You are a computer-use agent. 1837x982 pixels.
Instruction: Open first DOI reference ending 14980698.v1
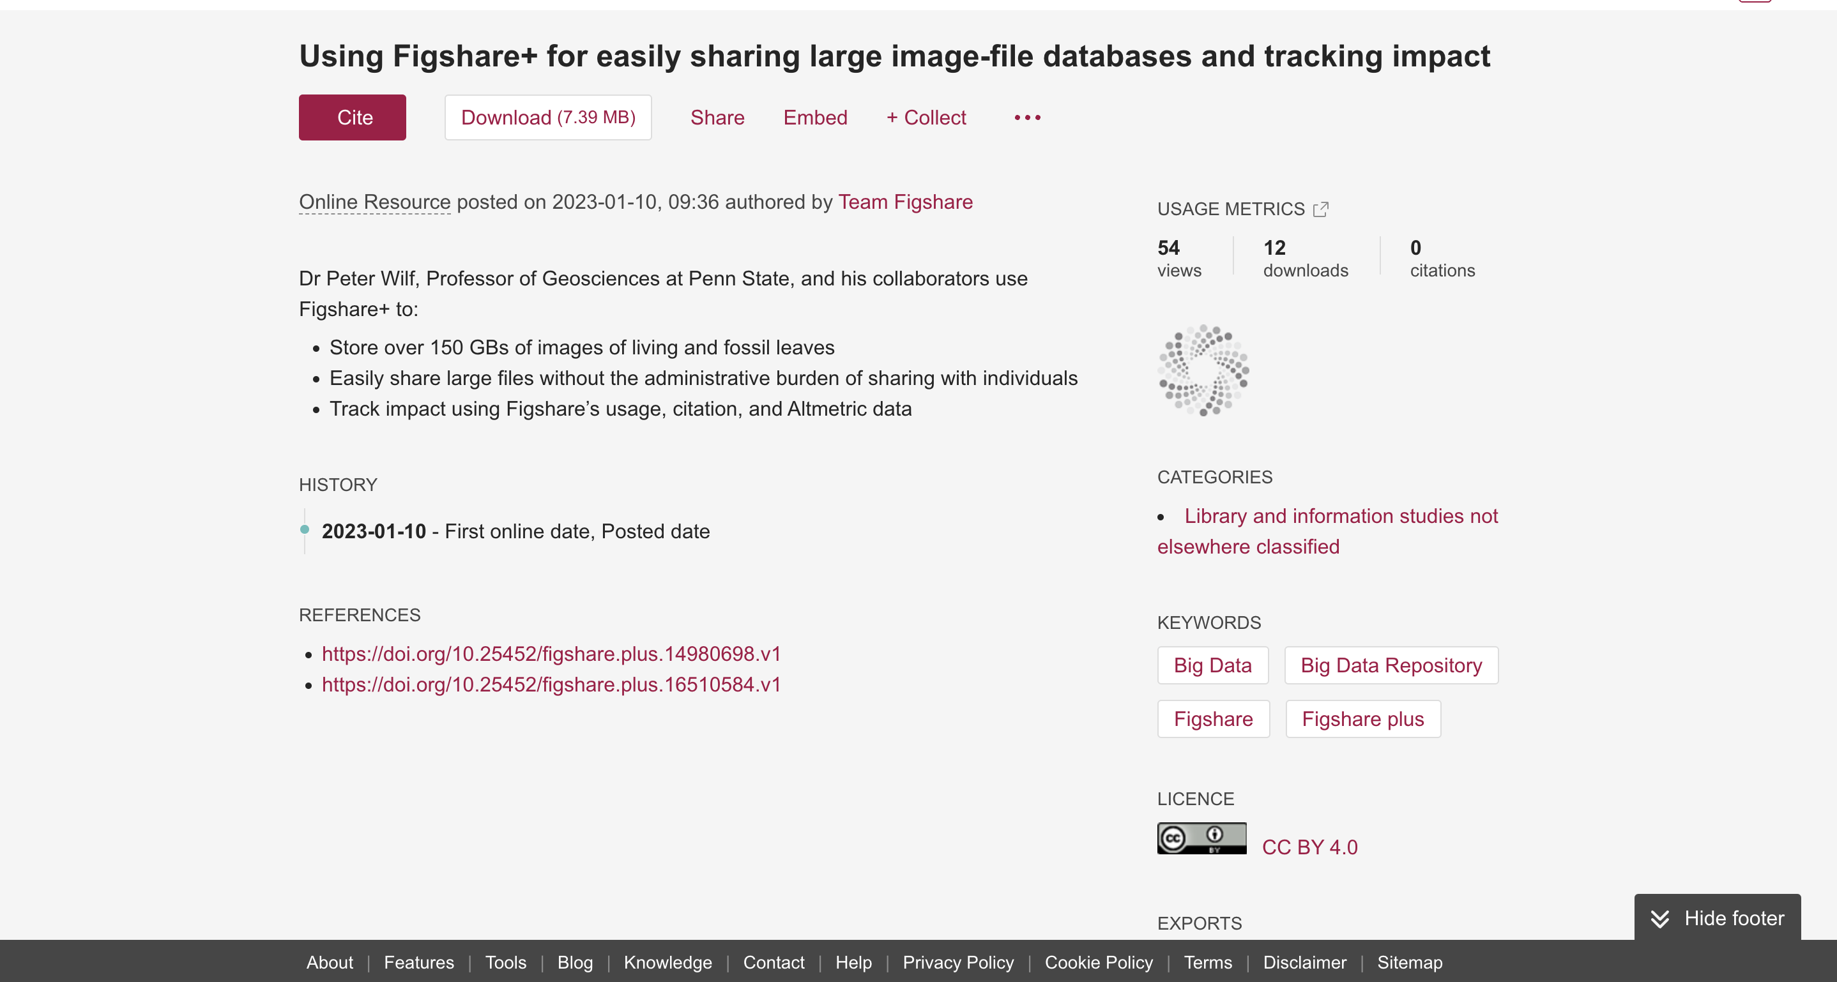pos(551,653)
